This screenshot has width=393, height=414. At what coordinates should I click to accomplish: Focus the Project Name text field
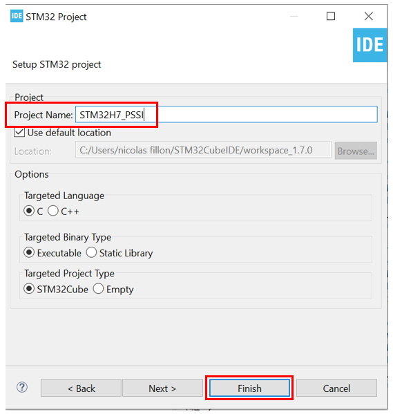[227, 114]
